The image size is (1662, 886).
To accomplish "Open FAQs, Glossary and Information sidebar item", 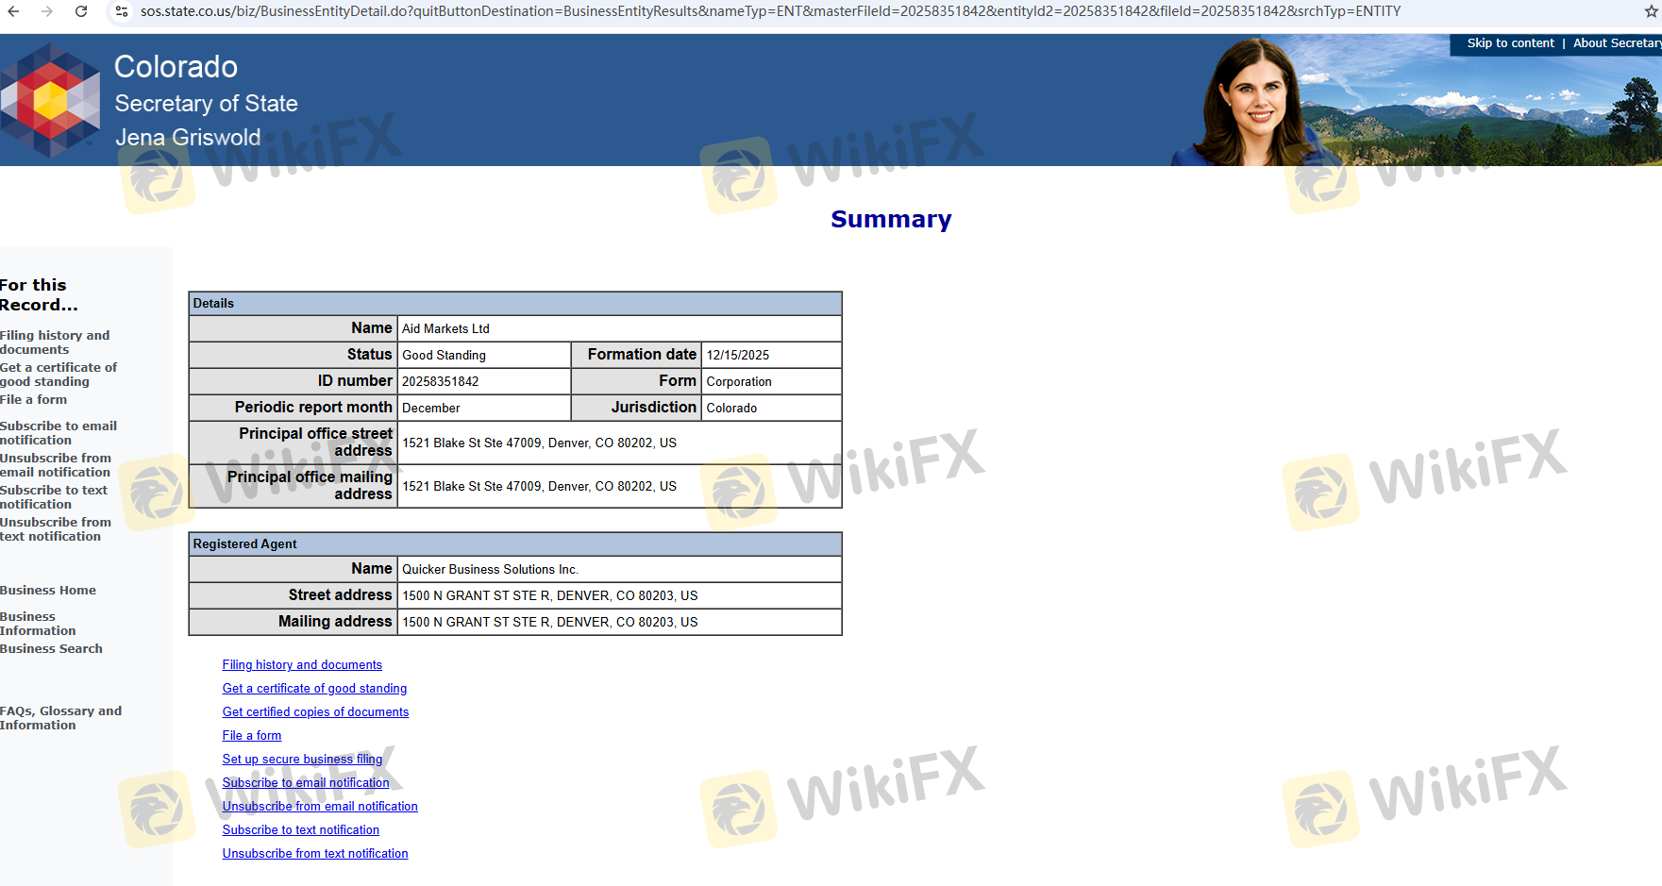I will click(60, 718).
